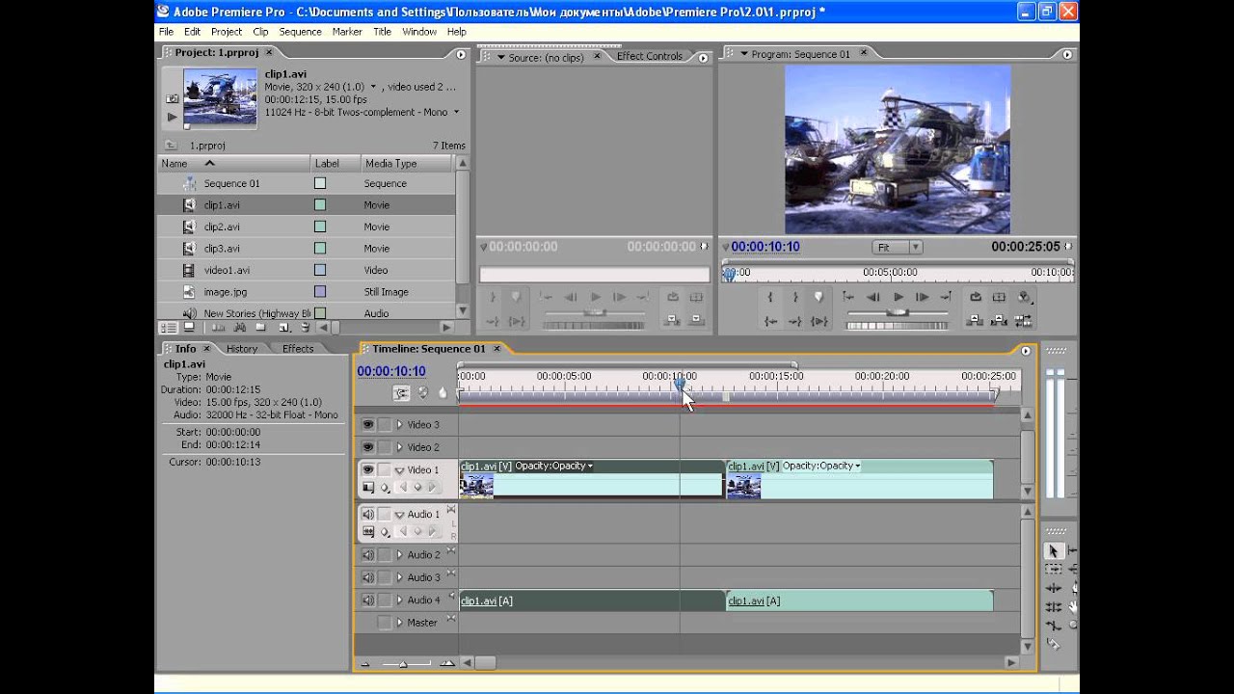The height and width of the screenshot is (694, 1234).
Task: Collapse the Video 1 track
Action: coord(399,470)
